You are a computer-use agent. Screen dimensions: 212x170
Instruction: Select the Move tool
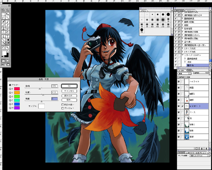pos(8,14)
